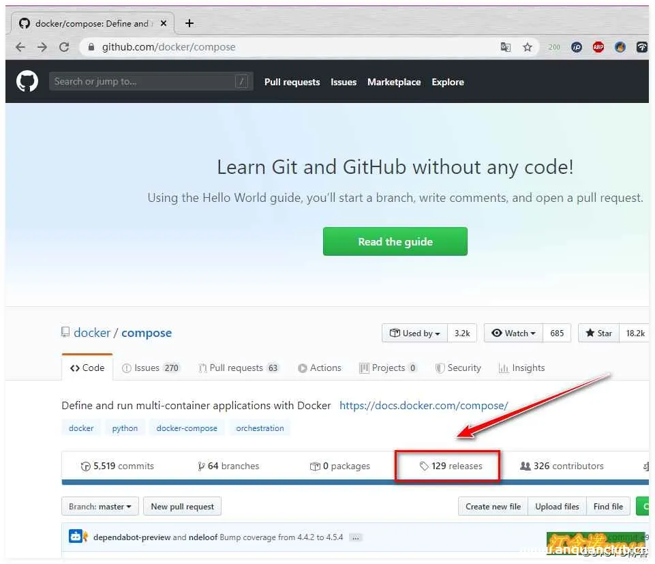This screenshot has width=655, height=564.
Task: Open the dependabot-preview bot avatar
Action: [x=77, y=537]
